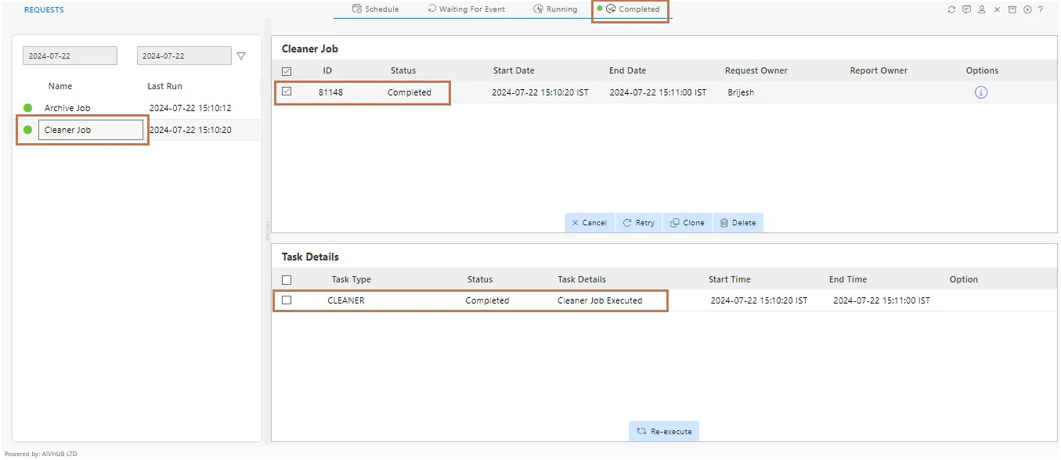Screen dimensions: 1061x460
Task: Toggle select-all checkbox in Task Details
Action: click(287, 280)
